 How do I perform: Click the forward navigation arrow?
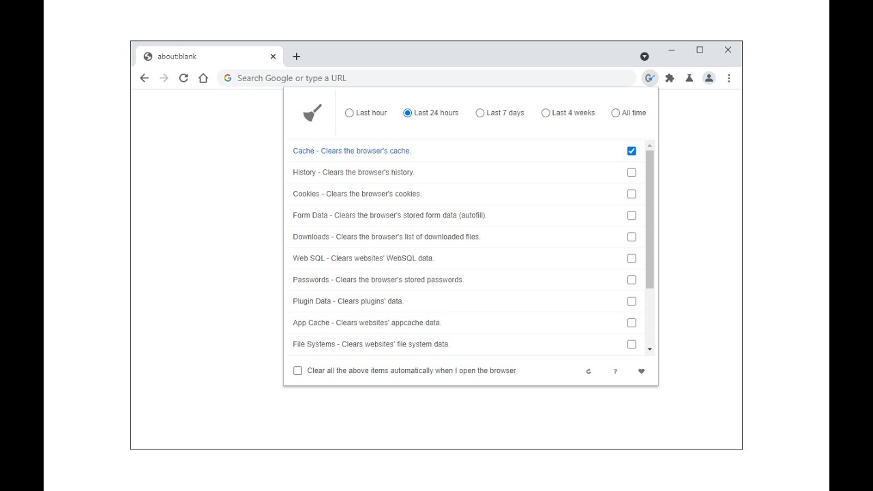(x=164, y=78)
